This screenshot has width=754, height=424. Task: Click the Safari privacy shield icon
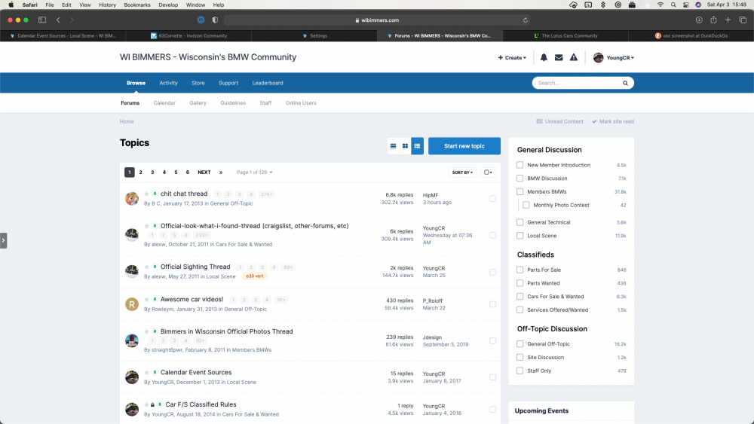pyautogui.click(x=215, y=20)
